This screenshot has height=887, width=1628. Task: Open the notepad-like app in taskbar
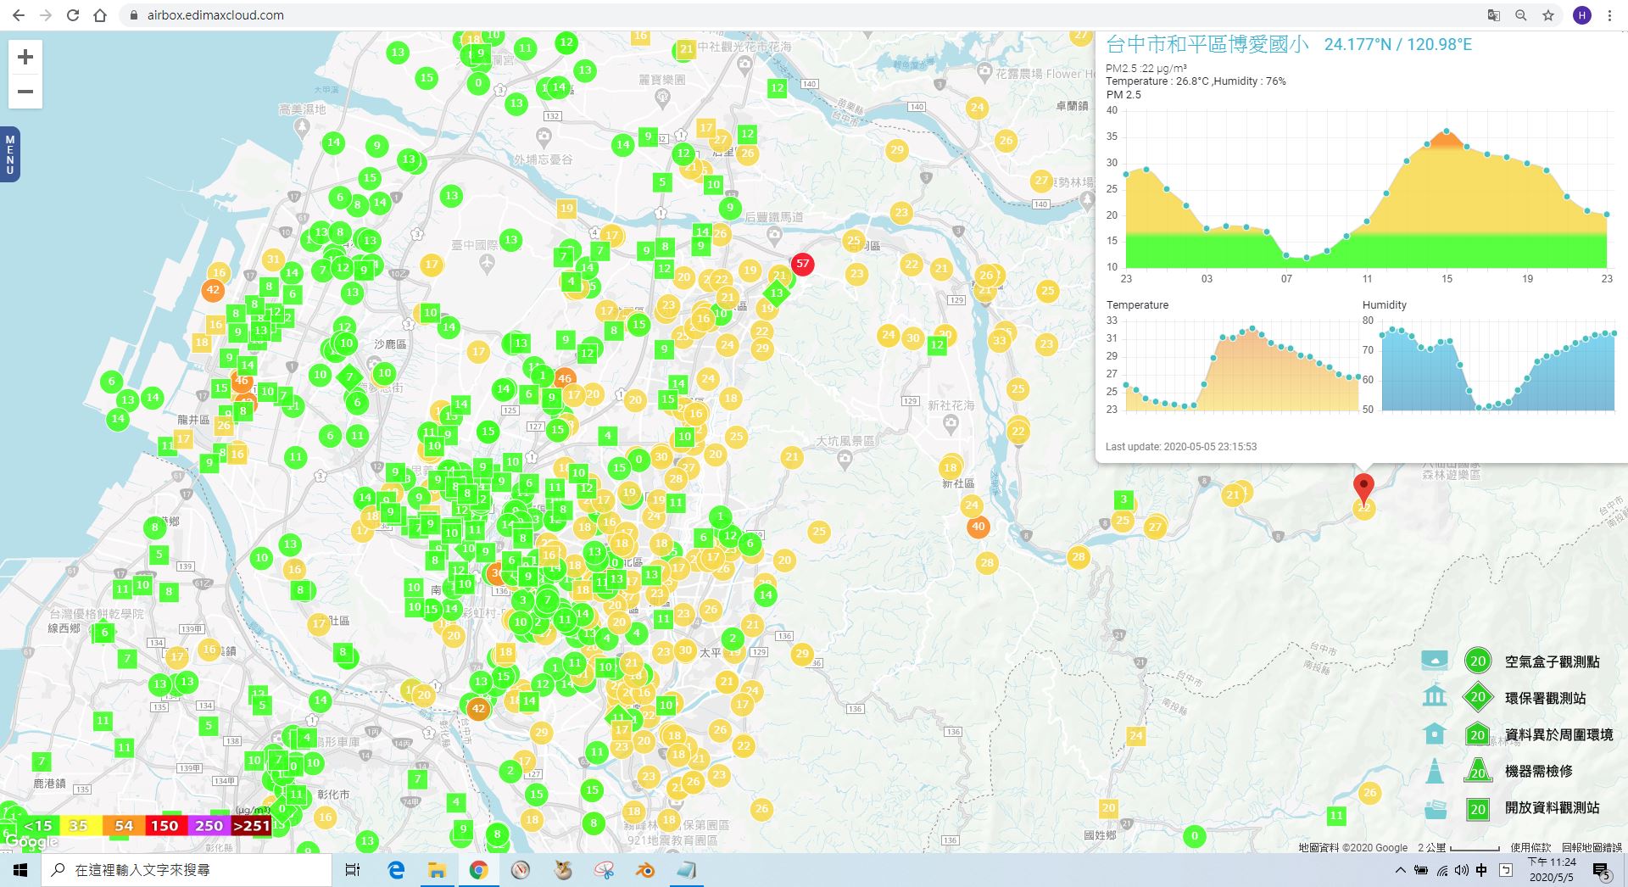(x=686, y=870)
